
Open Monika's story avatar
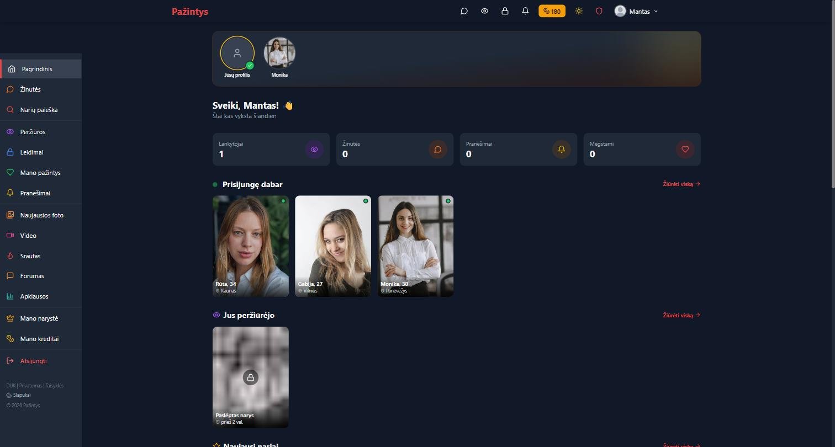pos(279,53)
